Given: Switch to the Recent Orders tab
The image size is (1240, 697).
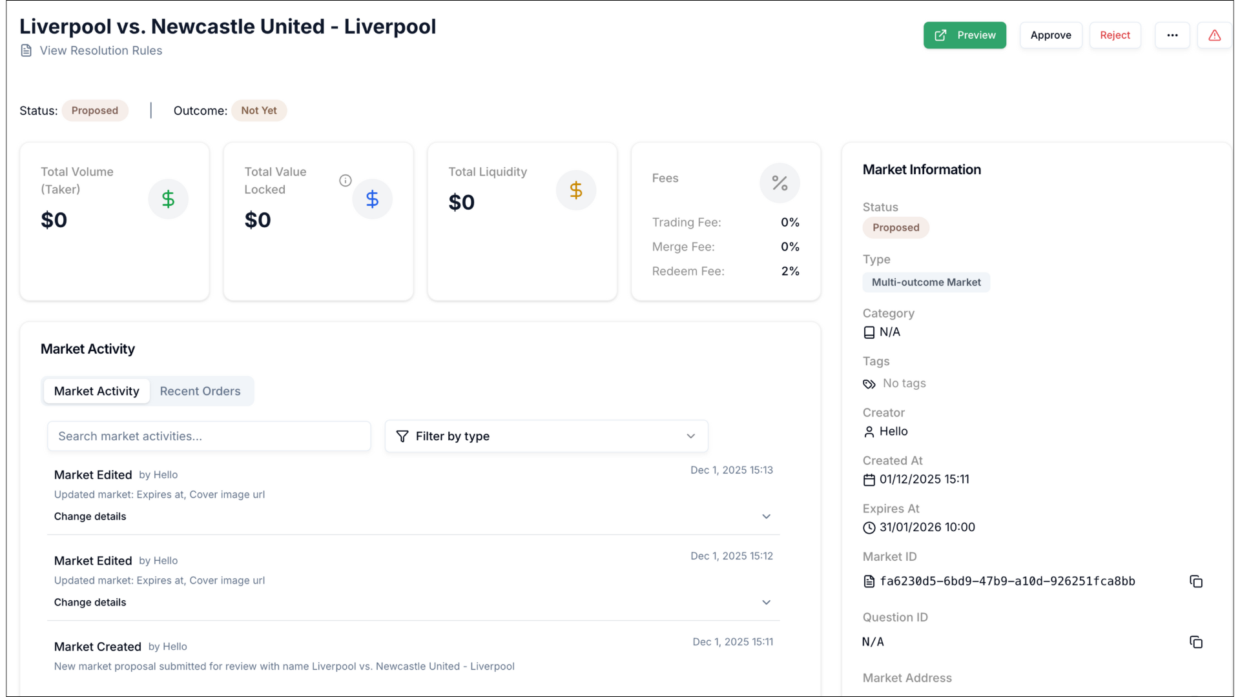Looking at the screenshot, I should pos(200,391).
